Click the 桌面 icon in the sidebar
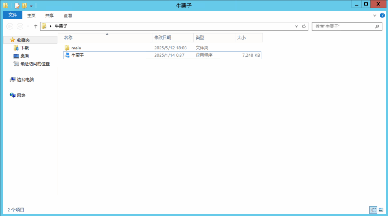Viewport: 388px width, 216px height. 16,56
